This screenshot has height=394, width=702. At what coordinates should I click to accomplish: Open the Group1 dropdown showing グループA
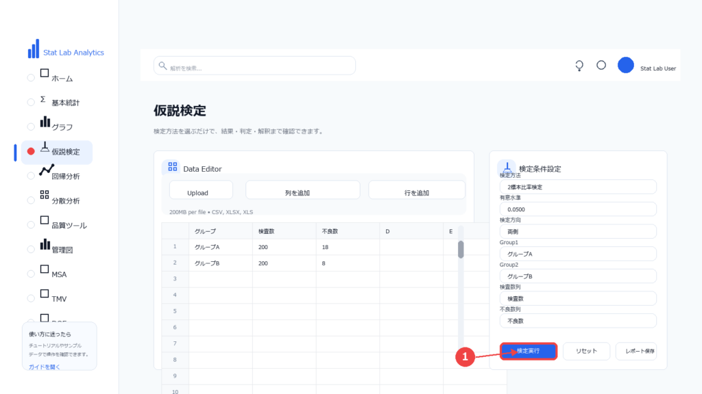578,254
